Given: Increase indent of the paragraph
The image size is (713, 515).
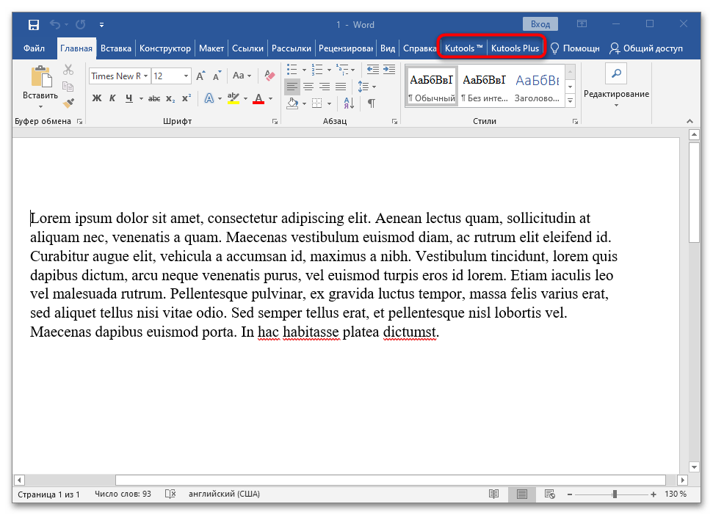Looking at the screenshot, I should click(388, 70).
